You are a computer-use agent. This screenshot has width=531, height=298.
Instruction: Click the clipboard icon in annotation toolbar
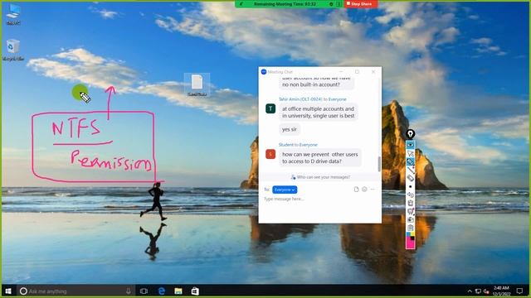coord(410,228)
